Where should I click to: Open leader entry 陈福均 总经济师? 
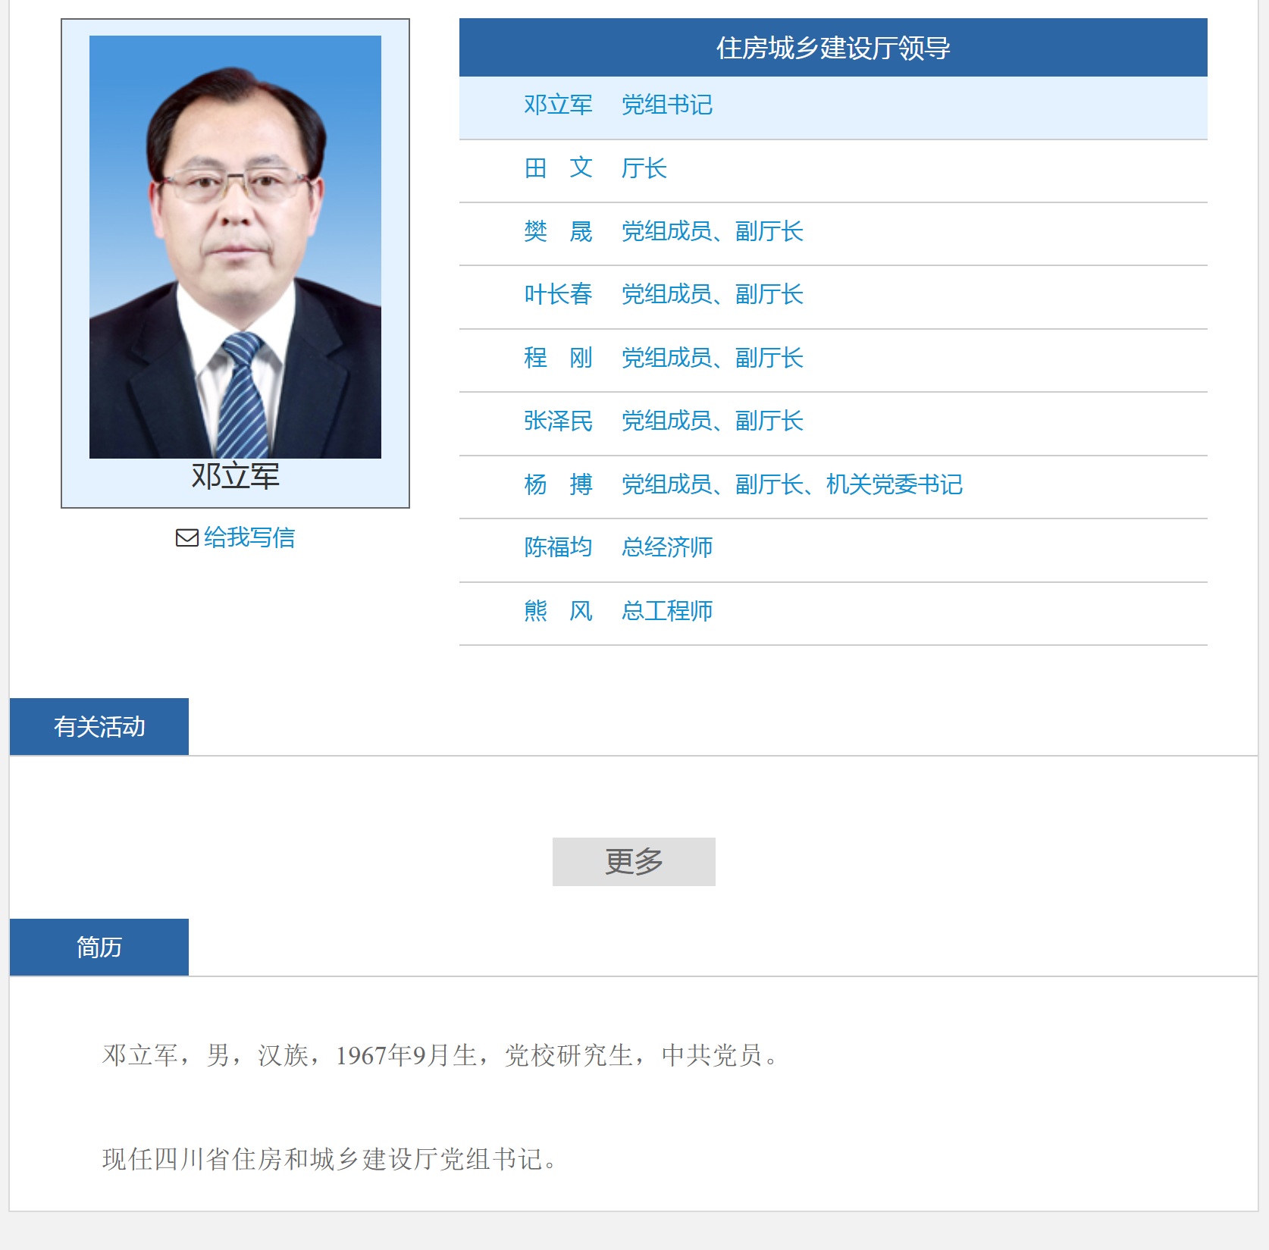point(833,550)
